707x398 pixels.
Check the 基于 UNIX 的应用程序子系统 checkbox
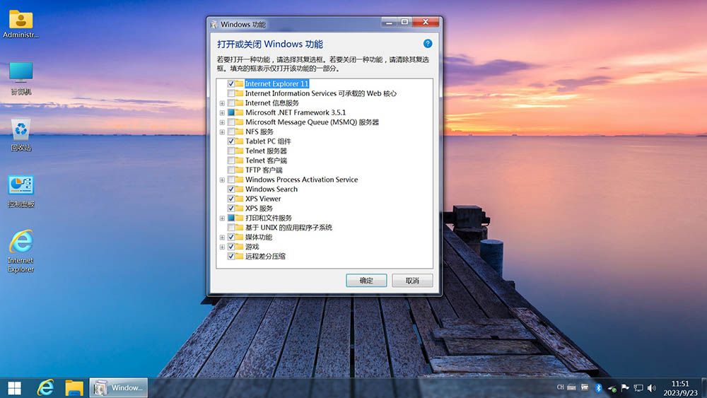tap(231, 228)
